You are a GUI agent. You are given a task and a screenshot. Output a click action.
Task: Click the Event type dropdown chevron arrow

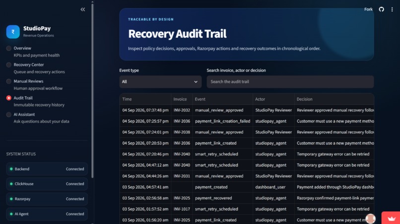coord(196,82)
